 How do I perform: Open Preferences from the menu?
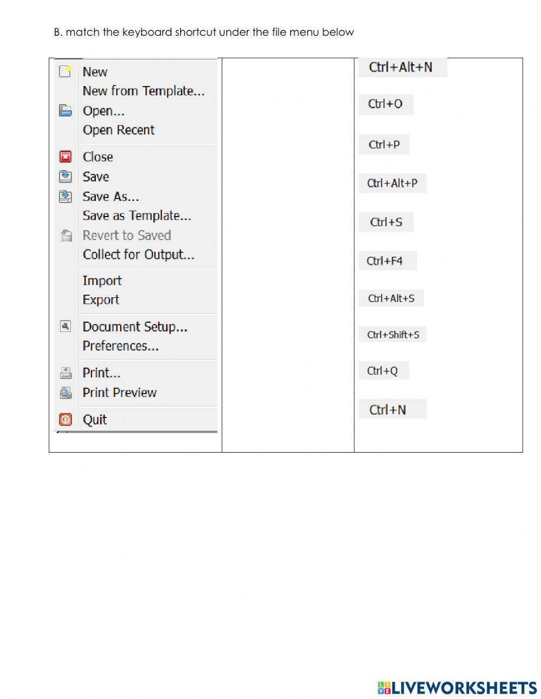[120, 346]
